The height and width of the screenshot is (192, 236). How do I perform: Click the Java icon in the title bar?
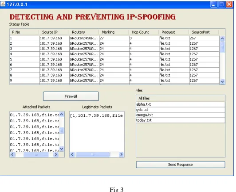click(x=3, y=4)
